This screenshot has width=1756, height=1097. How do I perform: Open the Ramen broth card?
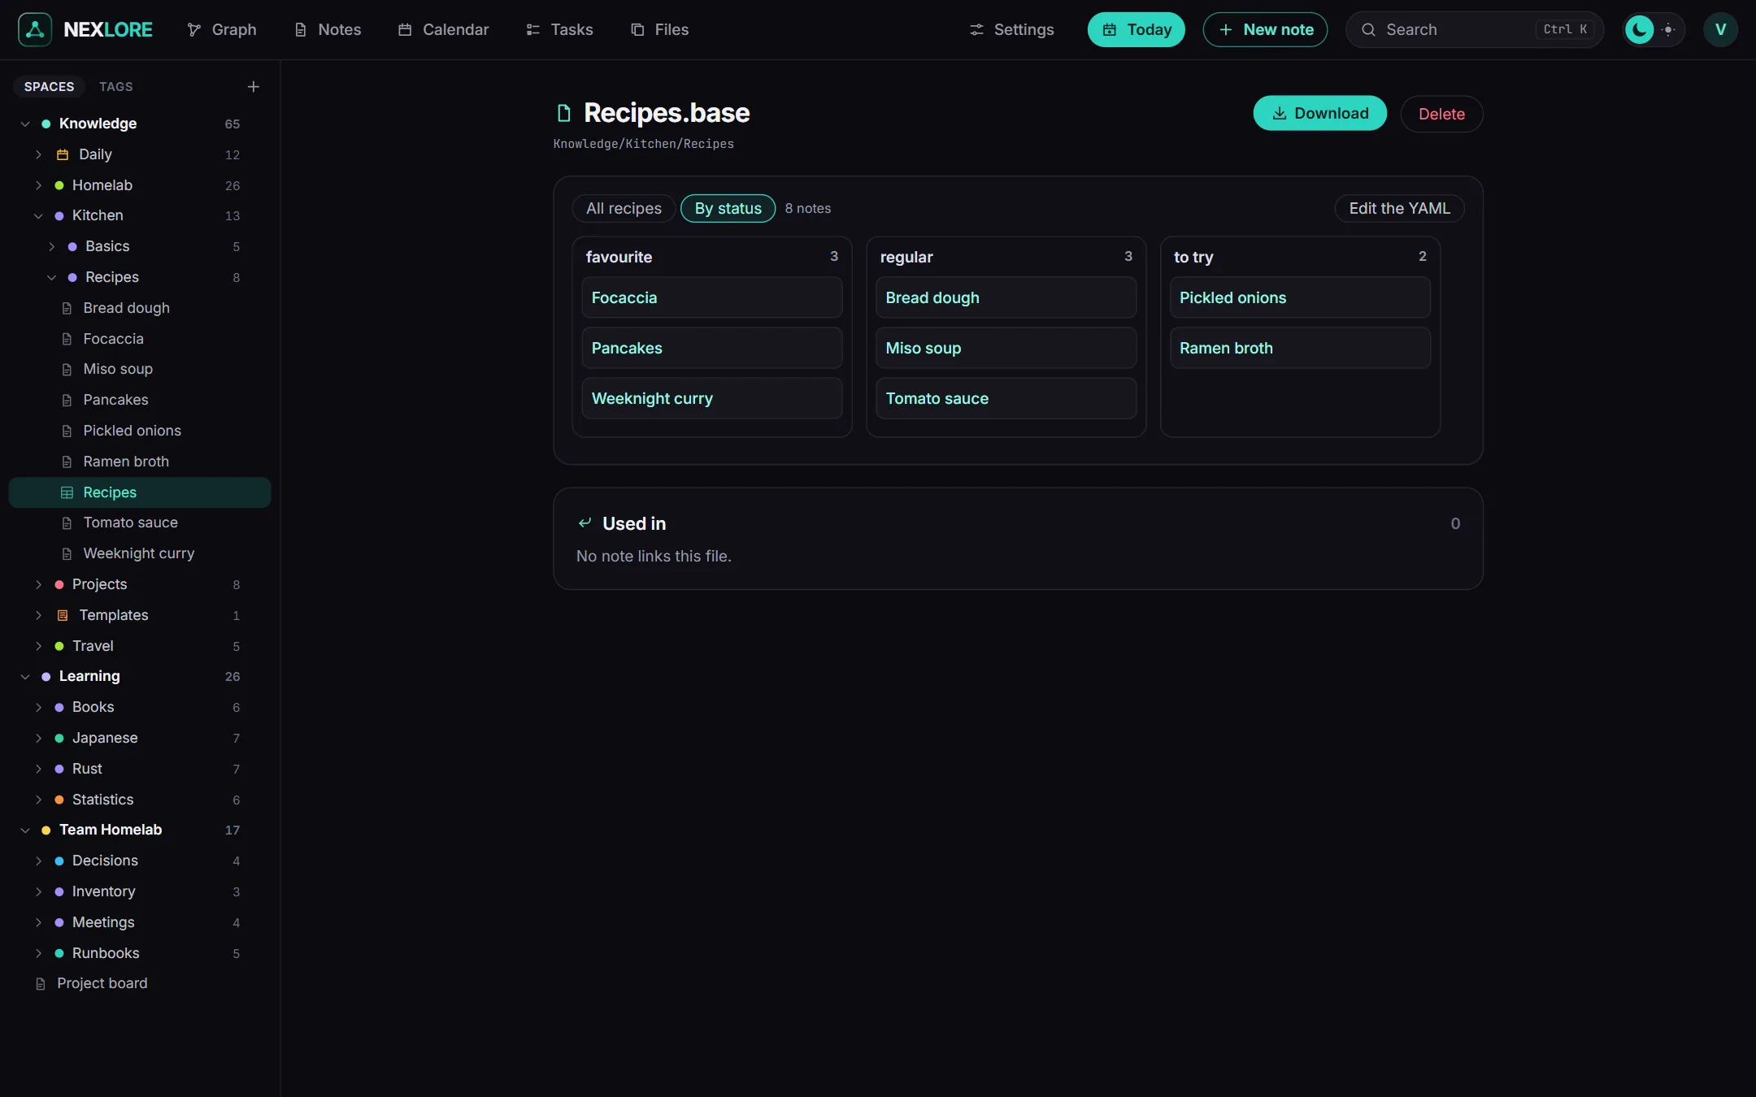1300,348
